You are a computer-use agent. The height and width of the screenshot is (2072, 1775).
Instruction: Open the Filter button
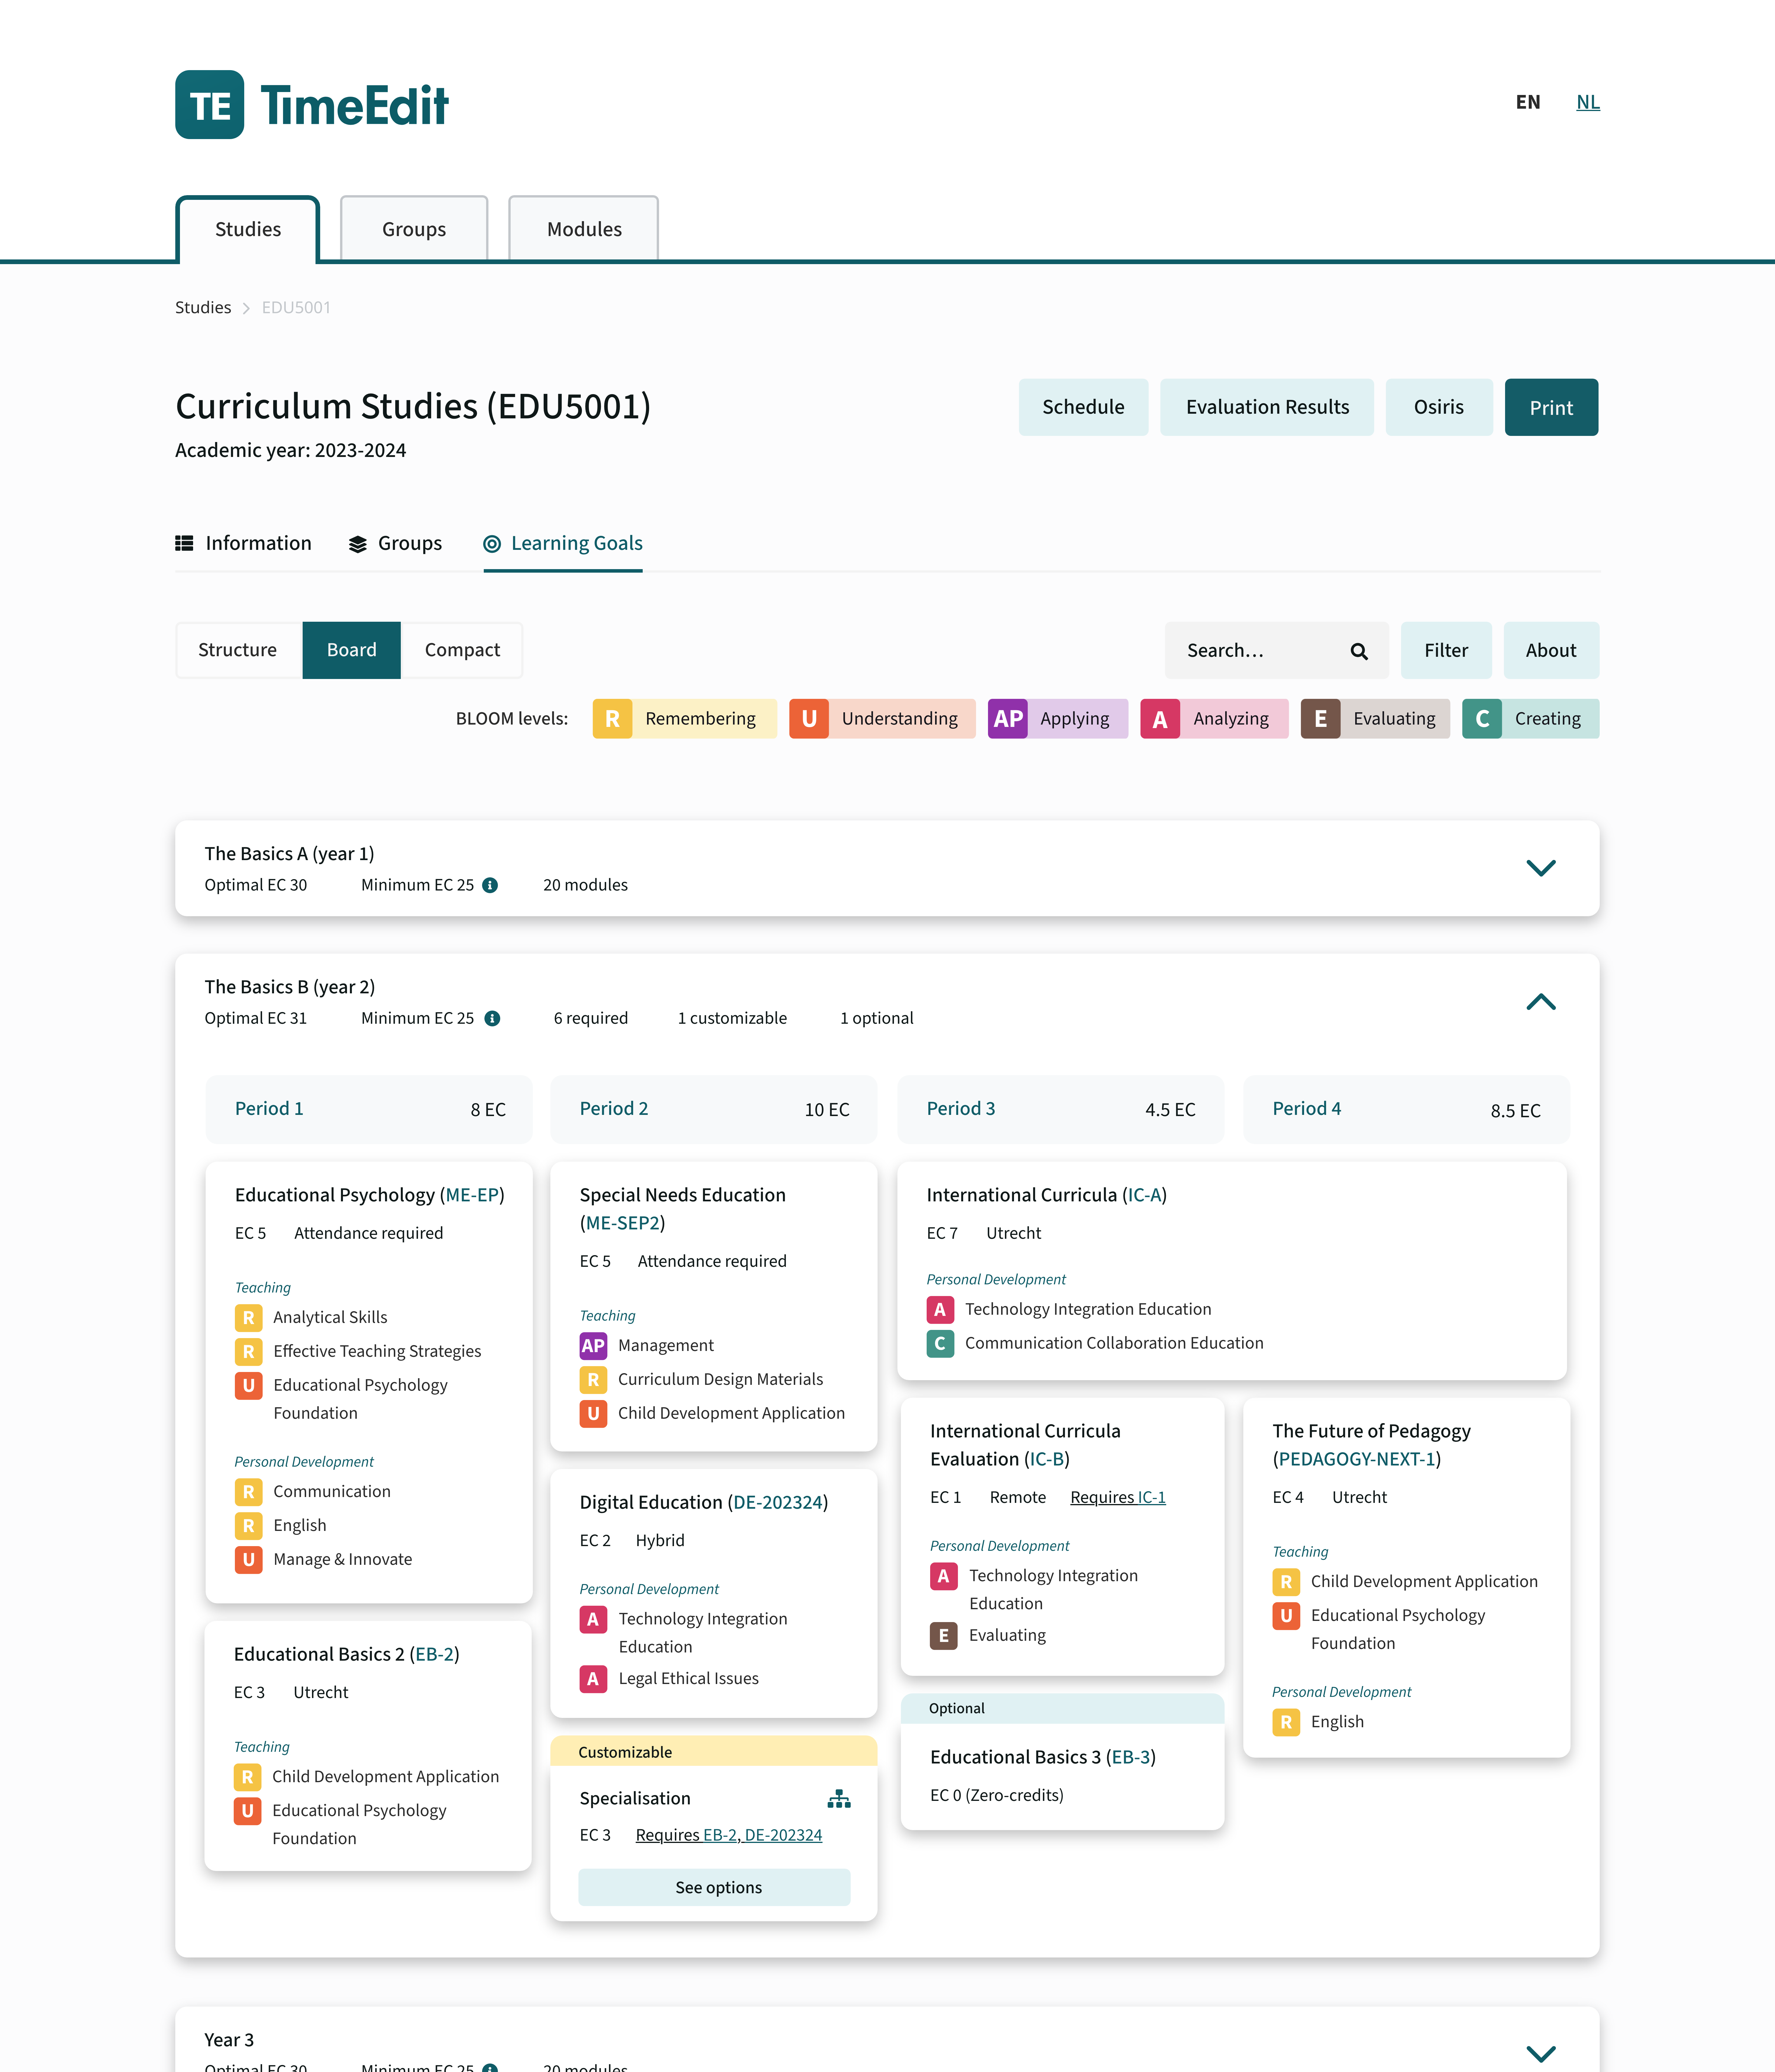click(1446, 650)
